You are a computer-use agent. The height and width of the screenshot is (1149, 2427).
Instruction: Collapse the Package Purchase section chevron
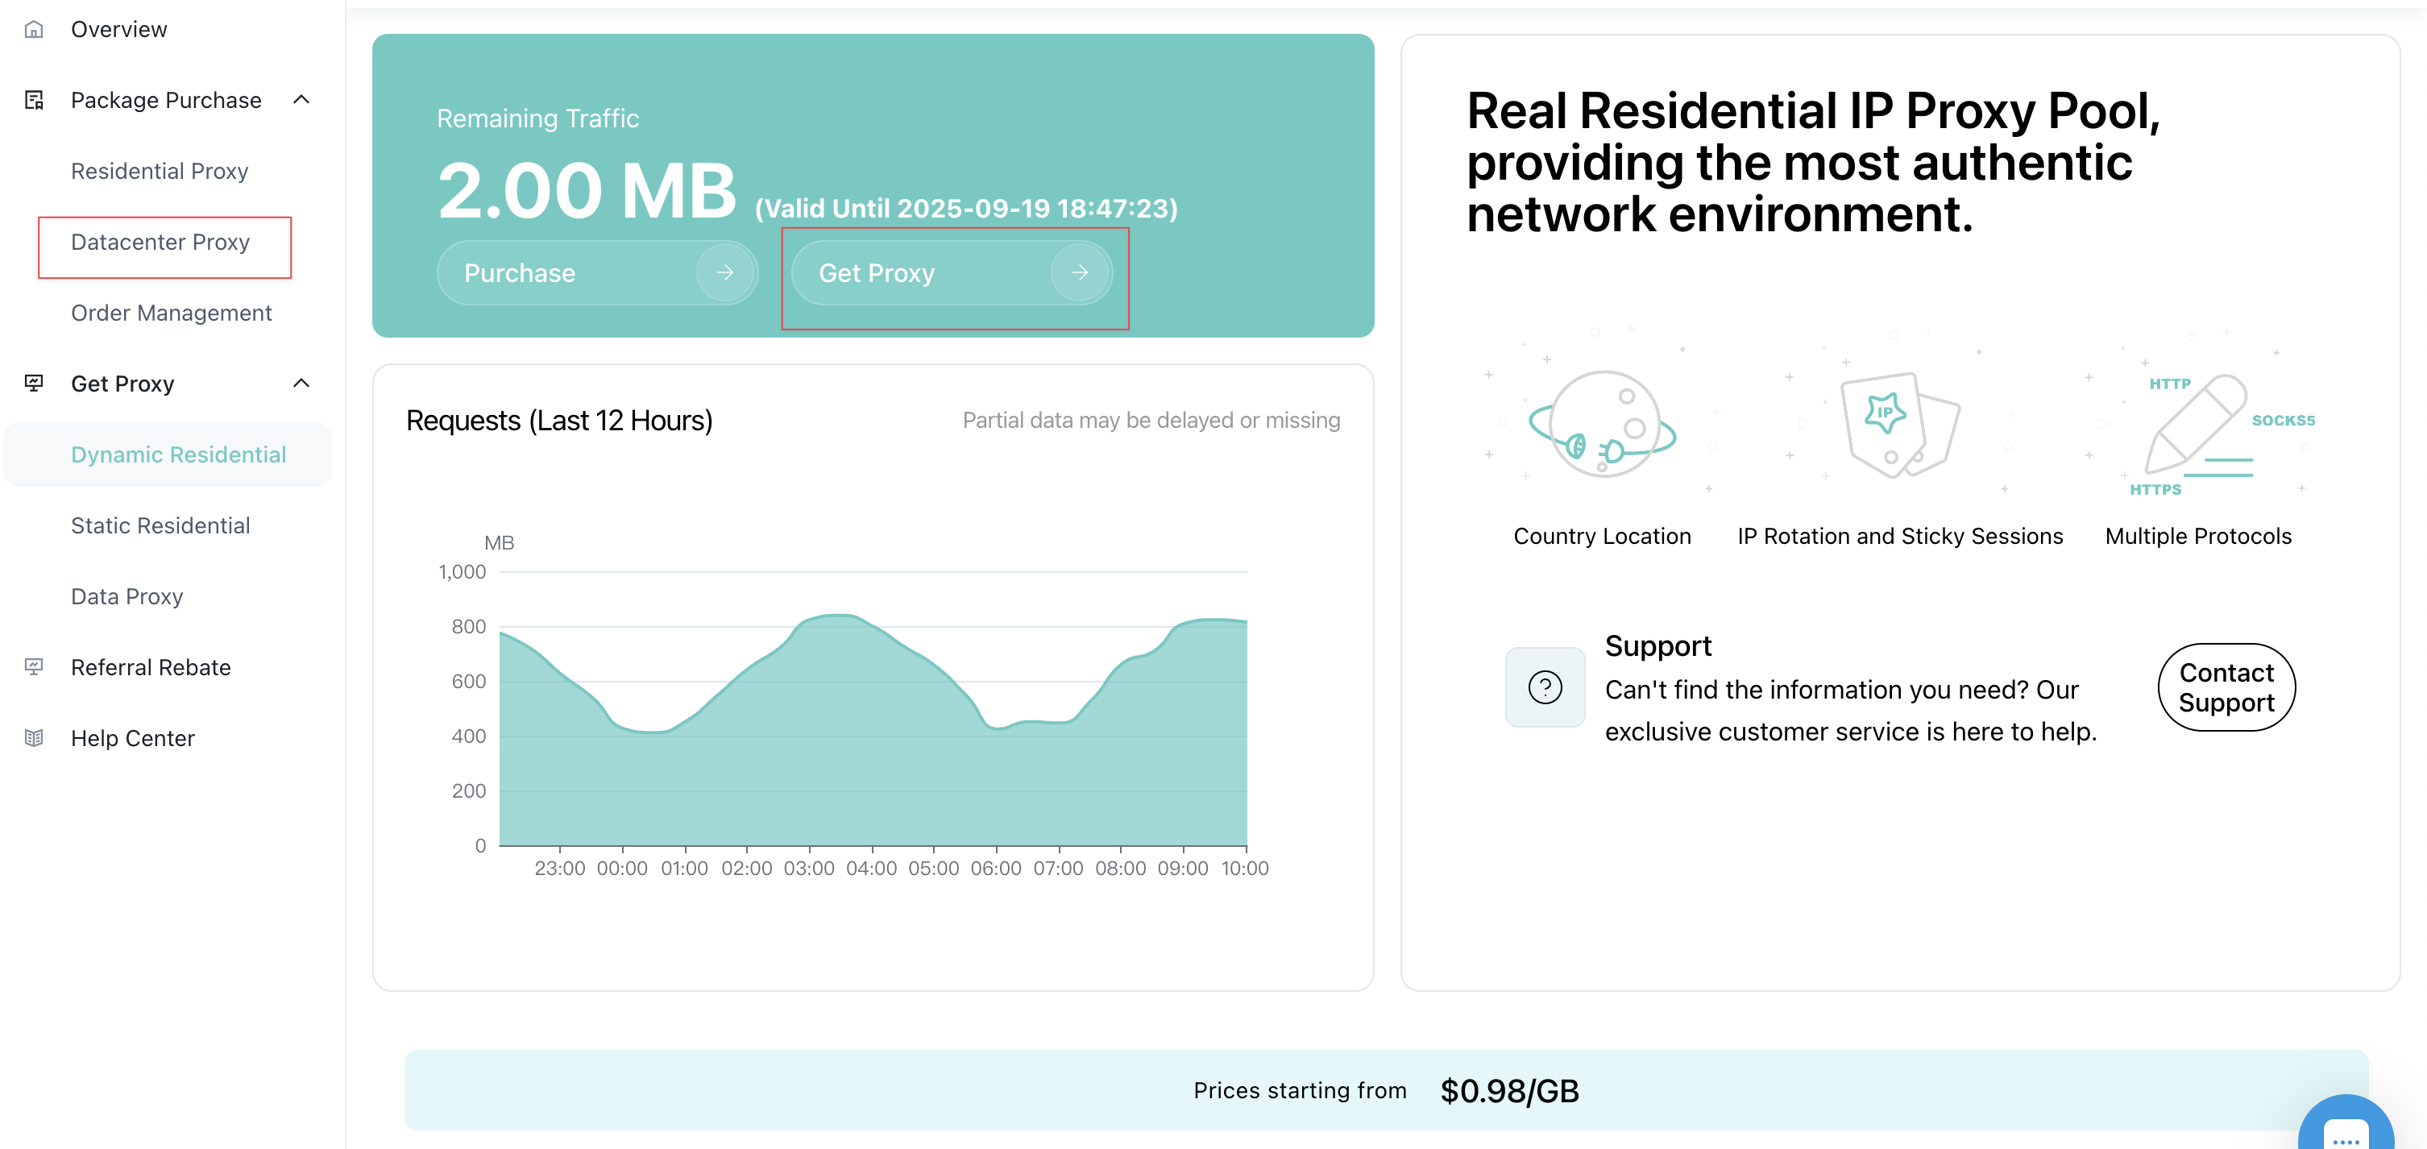(301, 100)
